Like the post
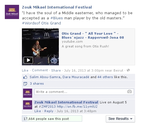Screen dimensions: 149x125 (25, 70)
